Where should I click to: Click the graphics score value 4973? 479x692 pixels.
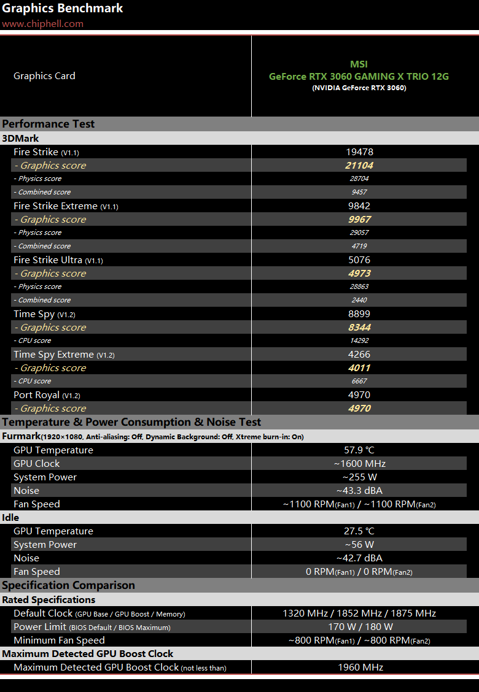click(359, 273)
